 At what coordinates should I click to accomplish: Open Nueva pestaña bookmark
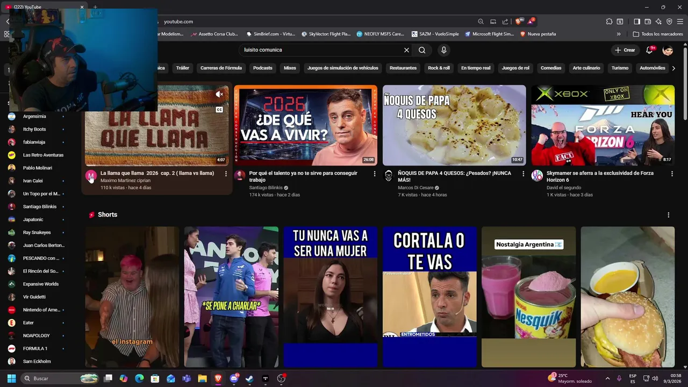pos(537,34)
